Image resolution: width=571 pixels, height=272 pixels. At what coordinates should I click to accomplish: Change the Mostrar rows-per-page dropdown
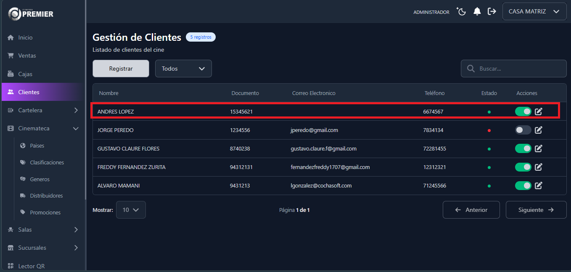pos(131,210)
